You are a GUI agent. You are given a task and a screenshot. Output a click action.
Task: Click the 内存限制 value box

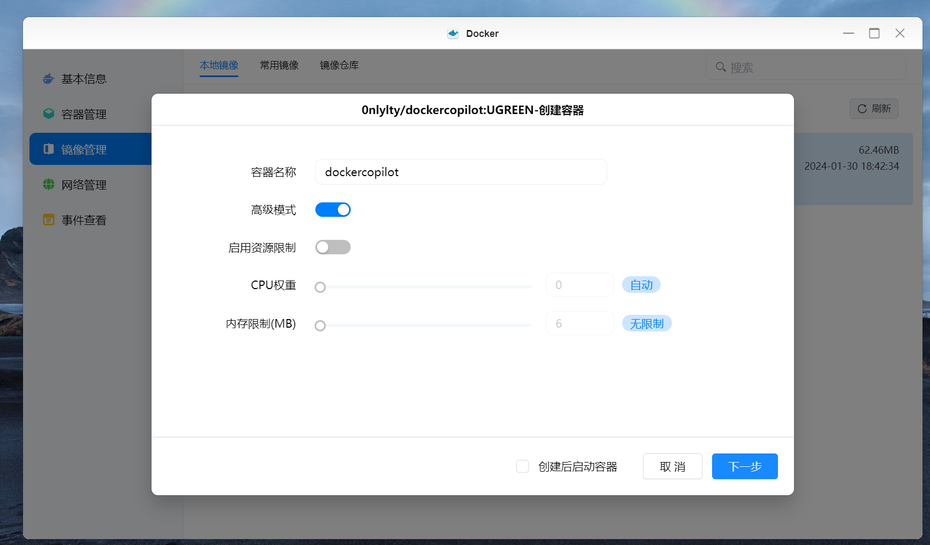[x=580, y=323]
